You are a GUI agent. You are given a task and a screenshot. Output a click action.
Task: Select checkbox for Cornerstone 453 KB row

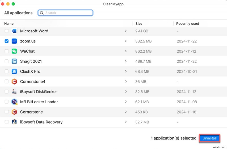pos(7,112)
